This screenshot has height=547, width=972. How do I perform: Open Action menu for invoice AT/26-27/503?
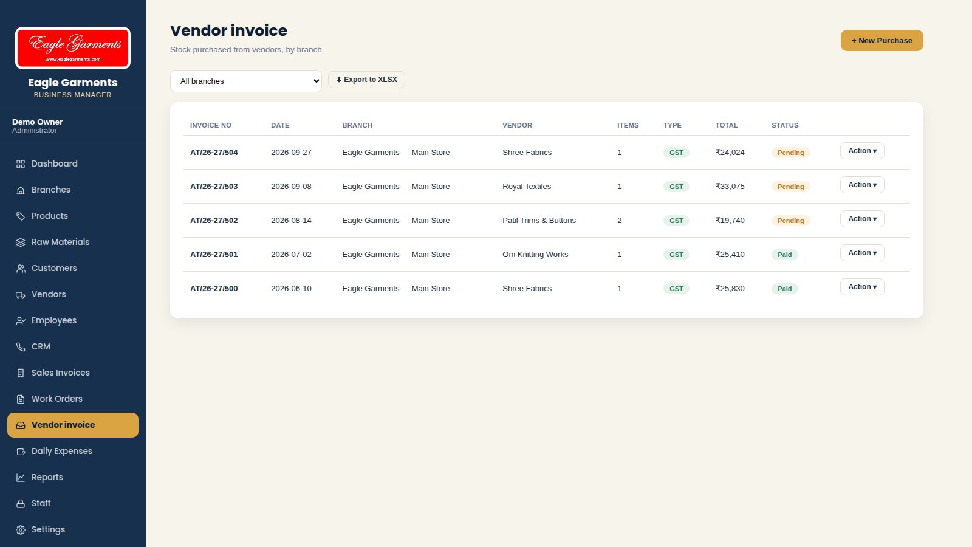click(862, 185)
